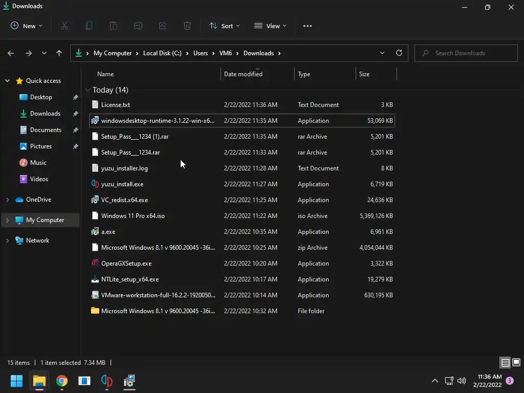524x393 pixels.
Task: Open notification badge showing 3
Action: pos(510,381)
